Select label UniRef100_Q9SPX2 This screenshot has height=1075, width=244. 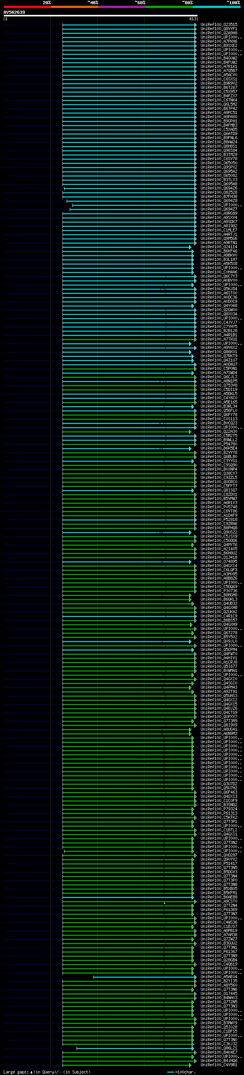(218, 167)
